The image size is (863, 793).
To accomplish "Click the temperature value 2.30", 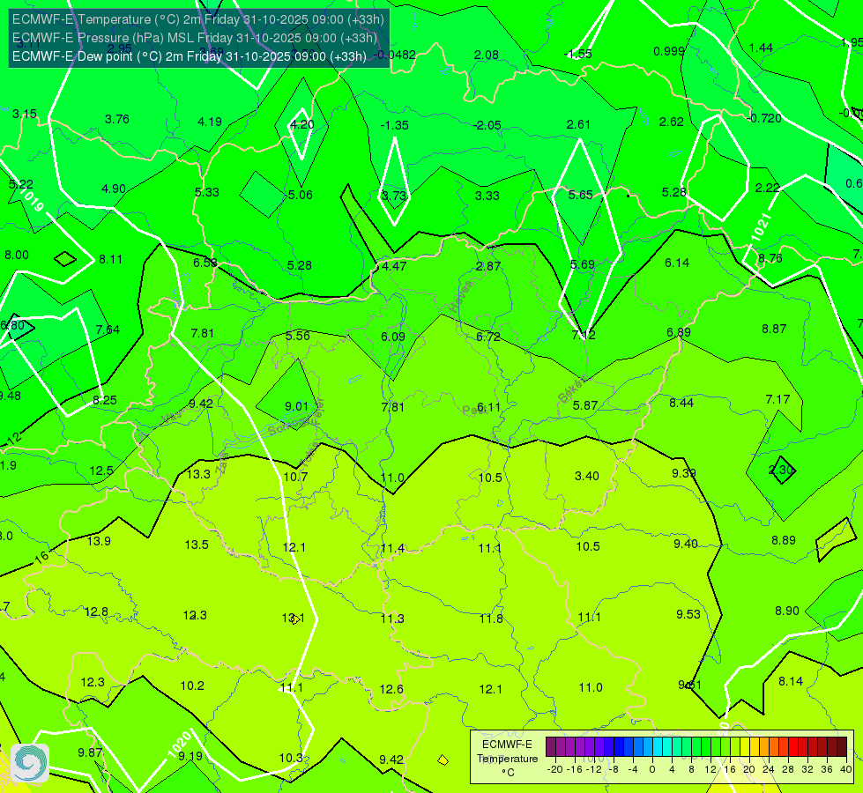I will coord(781,470).
